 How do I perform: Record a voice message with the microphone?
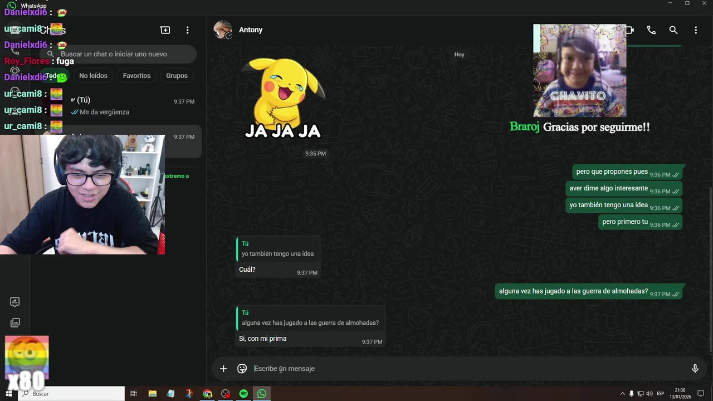(x=695, y=369)
